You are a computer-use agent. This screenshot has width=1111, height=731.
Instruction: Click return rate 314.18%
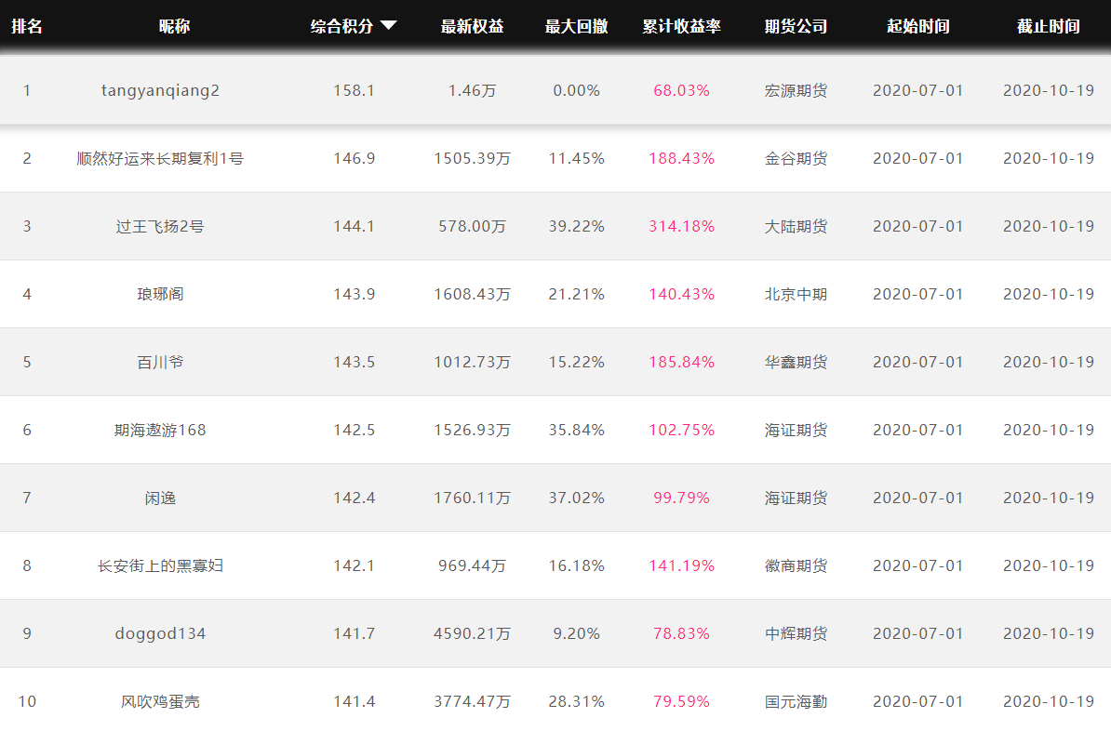tap(682, 227)
